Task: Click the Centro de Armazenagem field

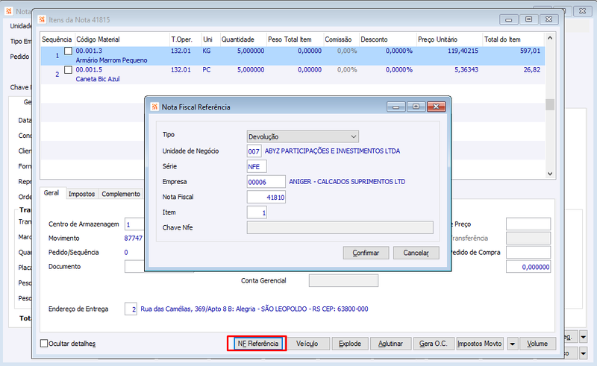Action: [134, 224]
